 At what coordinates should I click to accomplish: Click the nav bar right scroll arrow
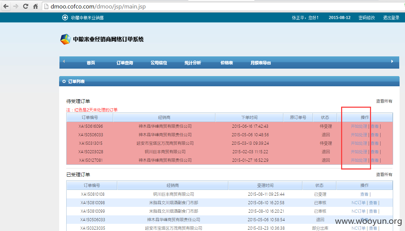(392, 61)
